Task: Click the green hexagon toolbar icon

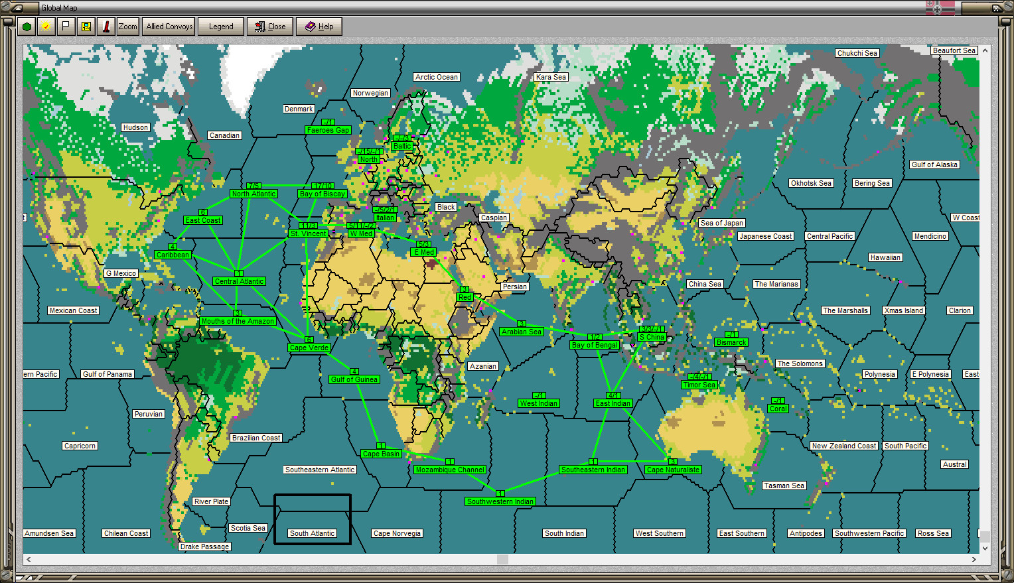Action: (27, 27)
